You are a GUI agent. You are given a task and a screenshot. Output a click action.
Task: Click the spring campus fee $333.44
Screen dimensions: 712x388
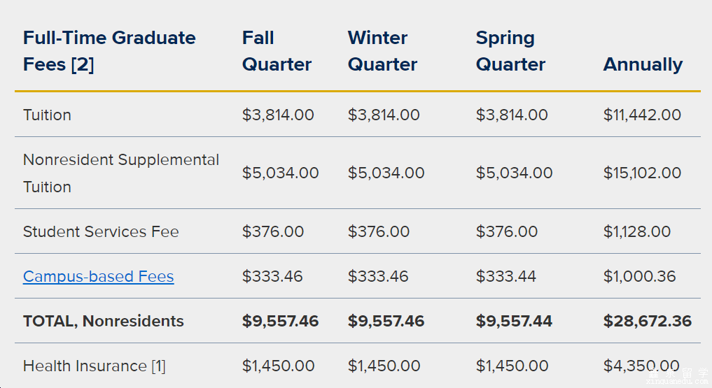pos(506,276)
